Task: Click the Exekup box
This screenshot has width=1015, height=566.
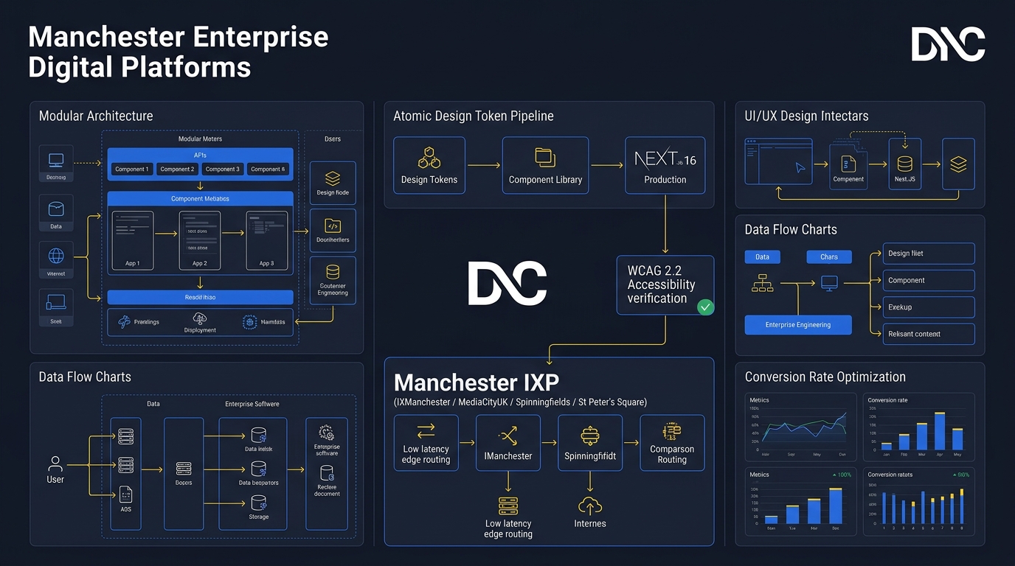Action: coord(929,307)
